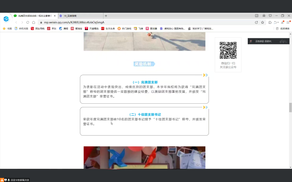Go back using the browser back arrow

(16, 22)
